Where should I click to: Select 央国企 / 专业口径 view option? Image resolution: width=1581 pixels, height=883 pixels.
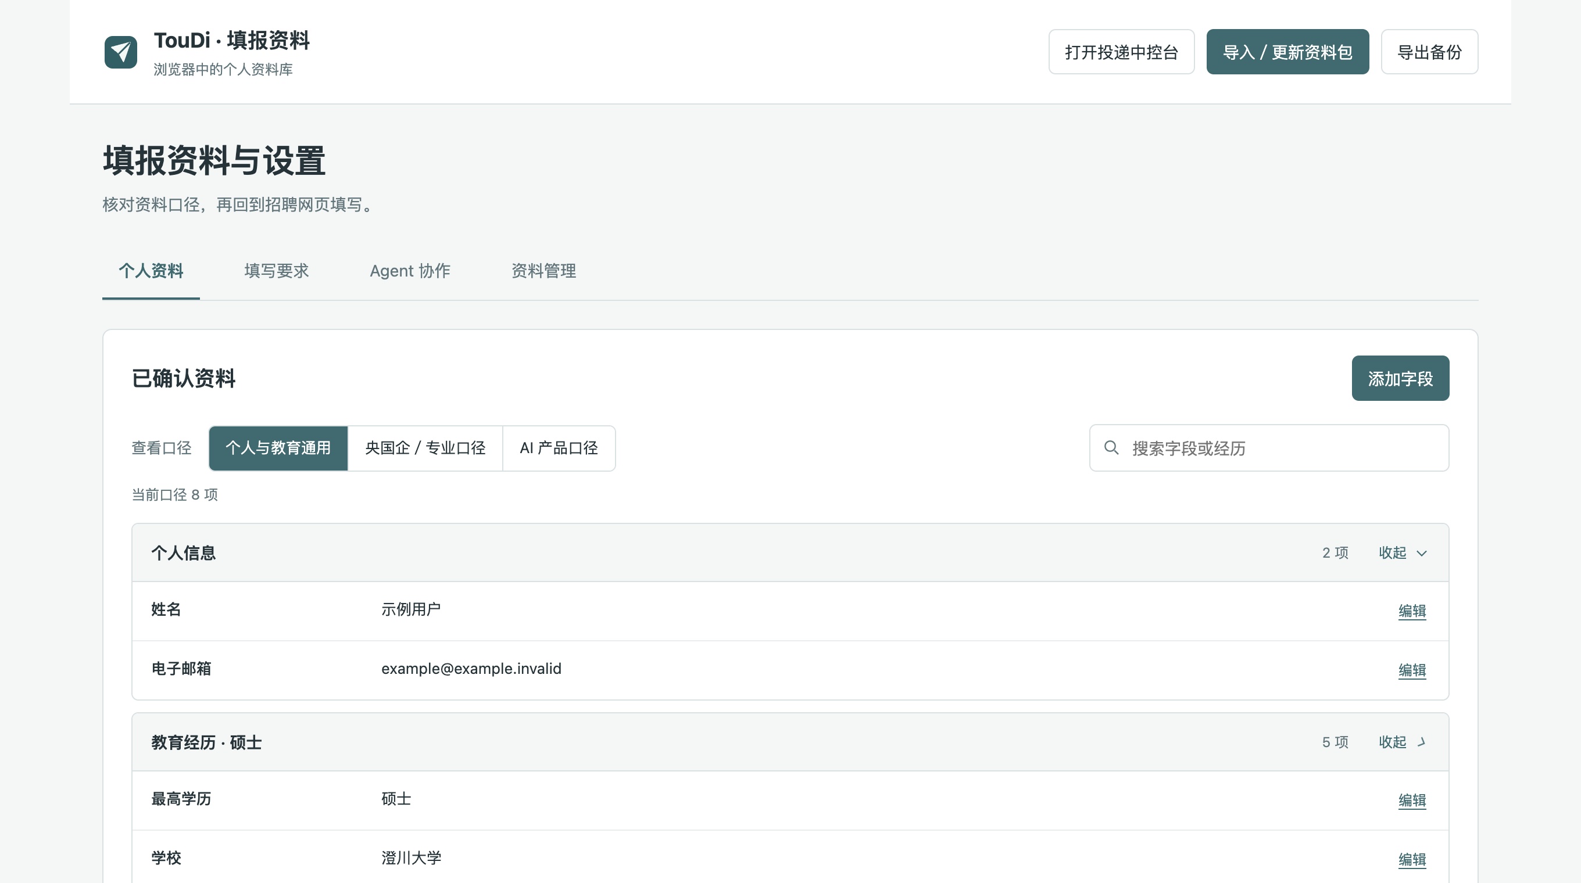tap(425, 448)
